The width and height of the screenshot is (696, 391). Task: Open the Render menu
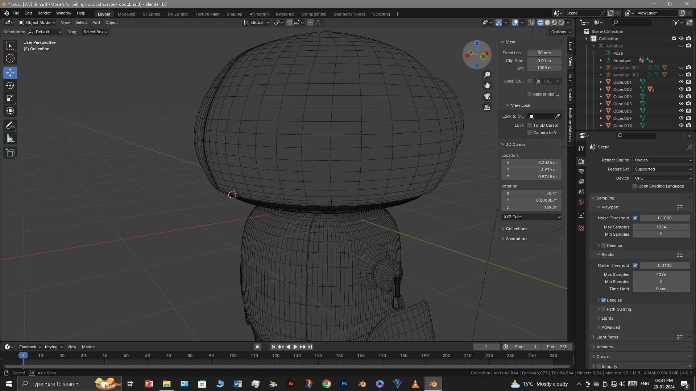(44, 13)
